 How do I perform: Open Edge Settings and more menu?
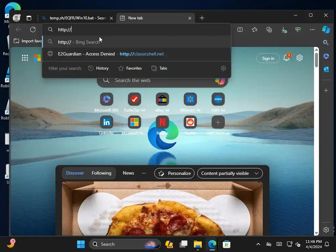[312, 30]
